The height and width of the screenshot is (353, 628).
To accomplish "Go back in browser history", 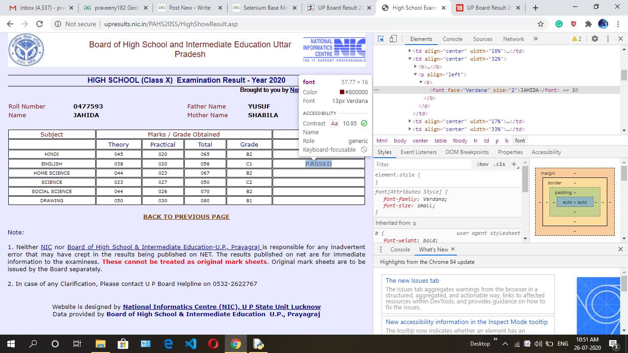I will (x=11, y=24).
